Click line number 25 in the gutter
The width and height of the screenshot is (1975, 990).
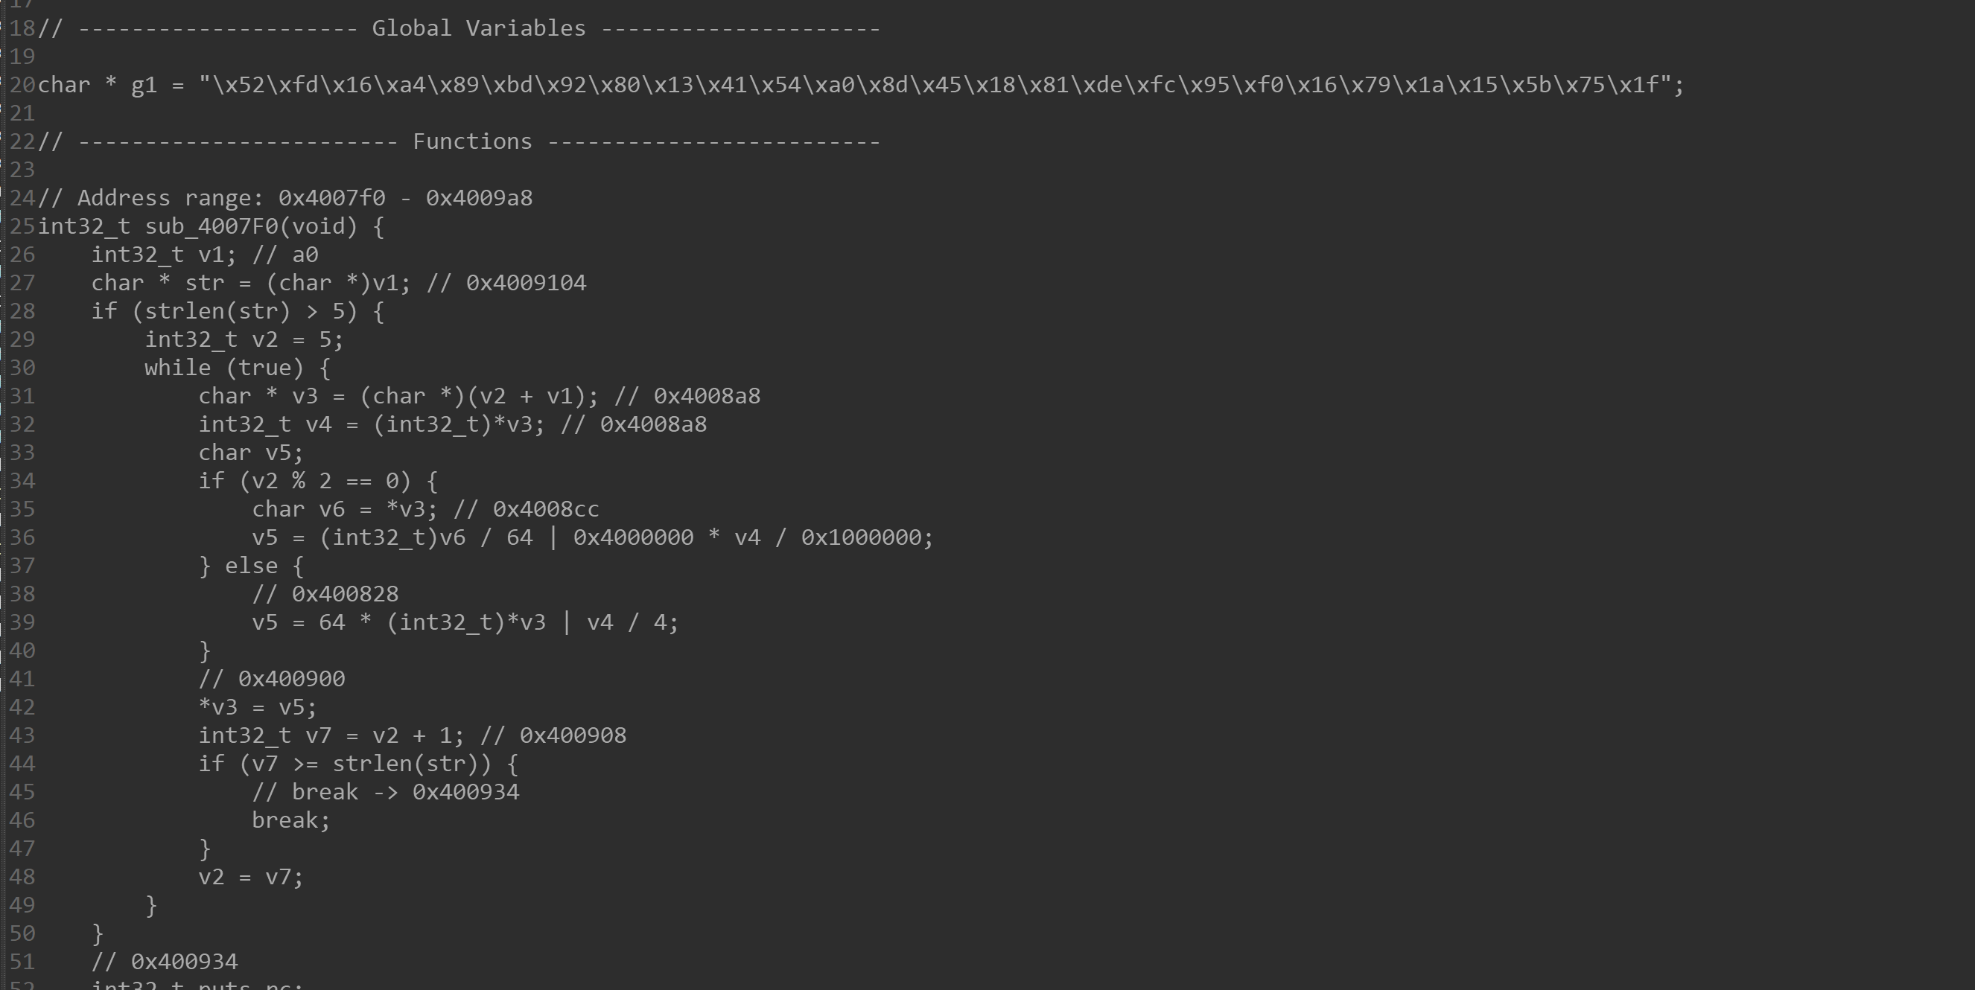[x=22, y=227]
